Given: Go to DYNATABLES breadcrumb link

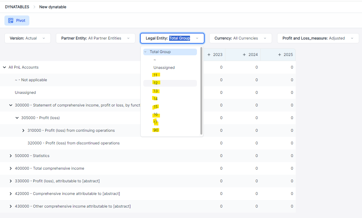Looking at the screenshot, I should point(17,7).
